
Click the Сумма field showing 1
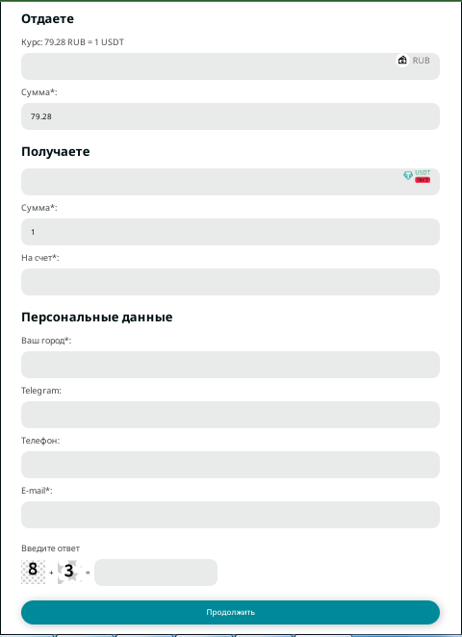[x=230, y=232]
